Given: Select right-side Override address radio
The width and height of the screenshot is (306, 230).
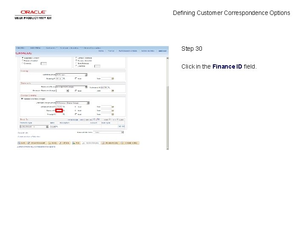Looking at the screenshot, I should pos(76,66).
